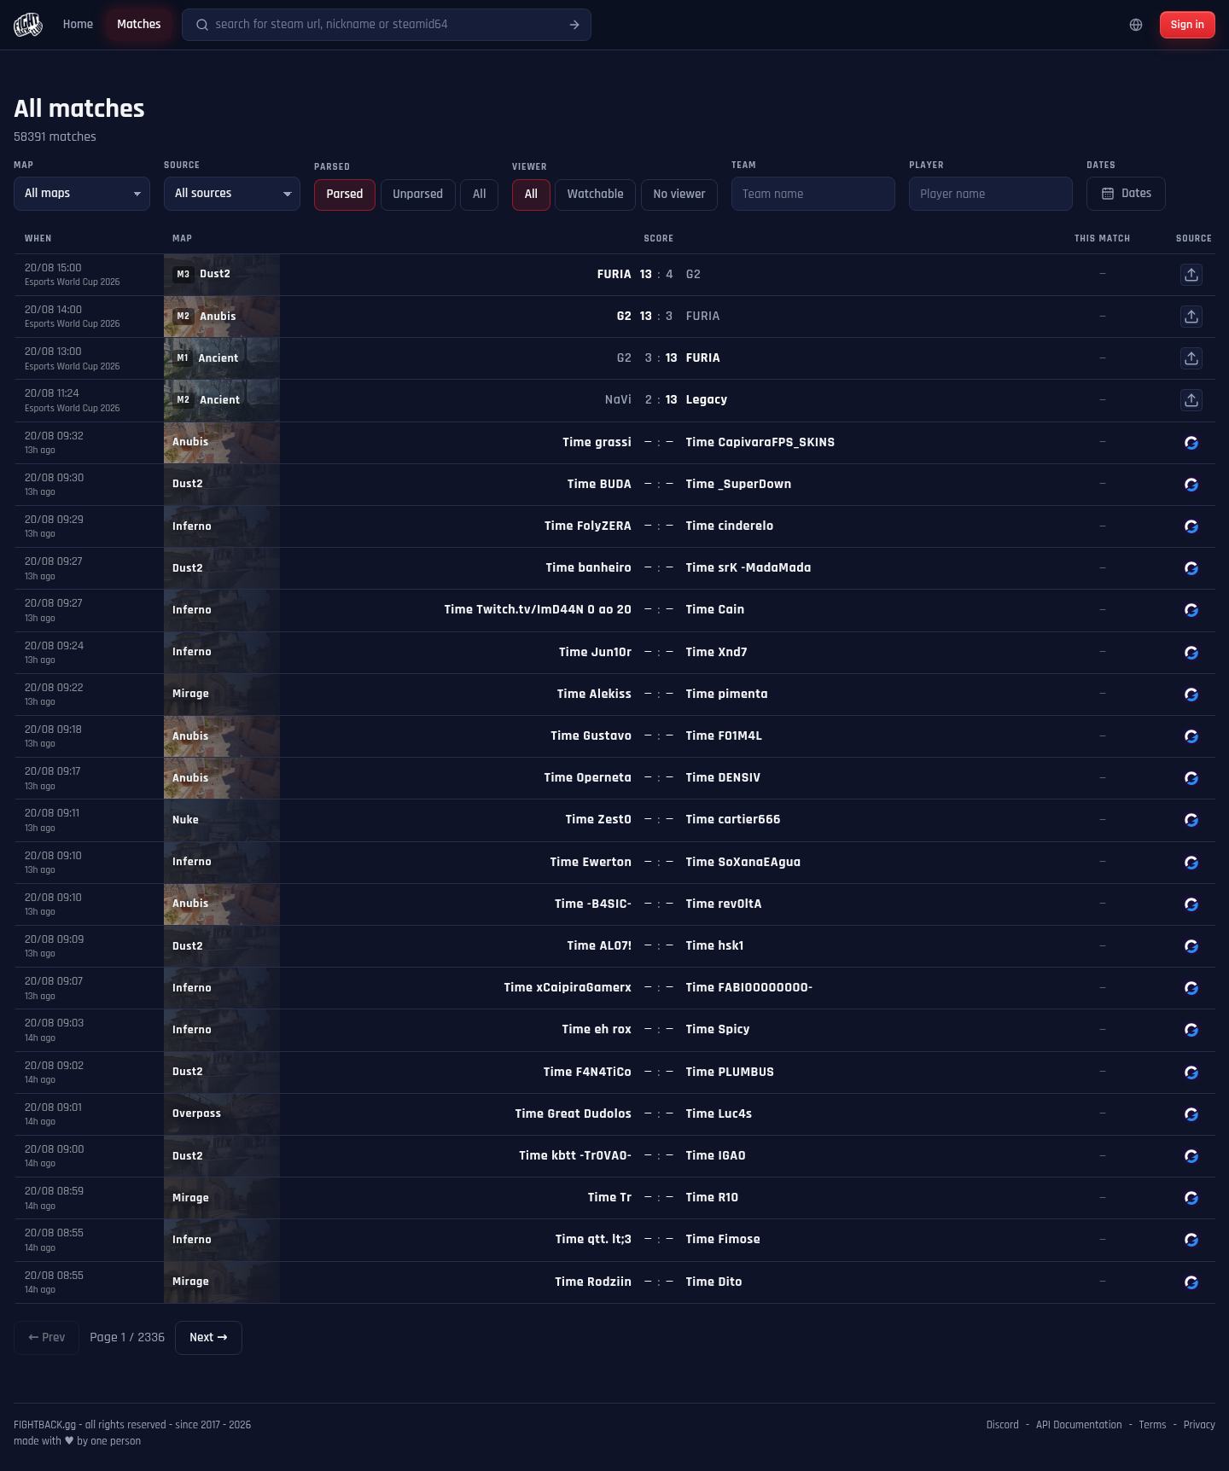Select All under the Parsed filter group
Screen dimensions: 1229x1471
pos(480,195)
